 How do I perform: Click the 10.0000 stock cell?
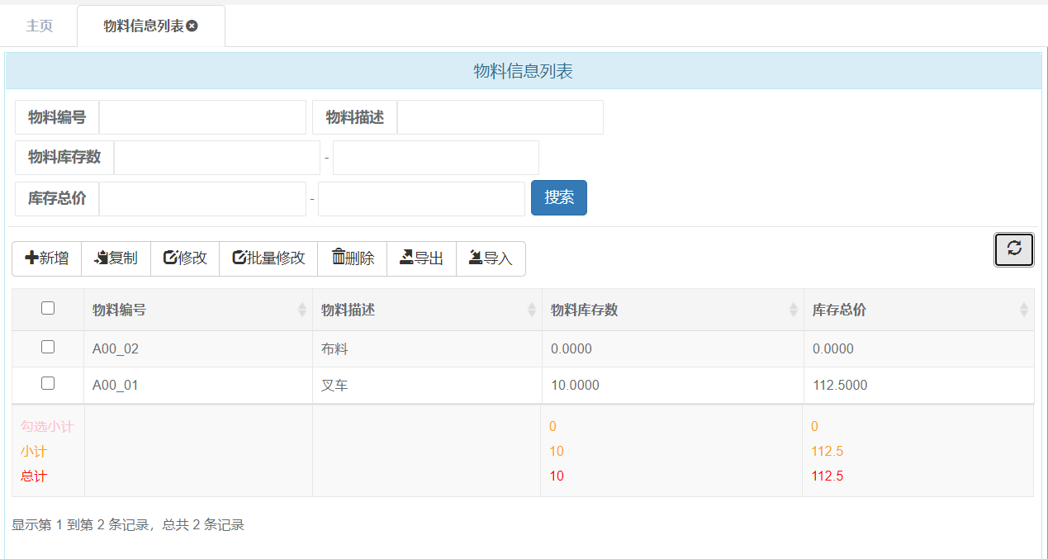673,386
